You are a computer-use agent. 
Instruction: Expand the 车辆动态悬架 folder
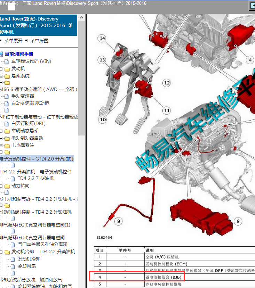[1, 131]
